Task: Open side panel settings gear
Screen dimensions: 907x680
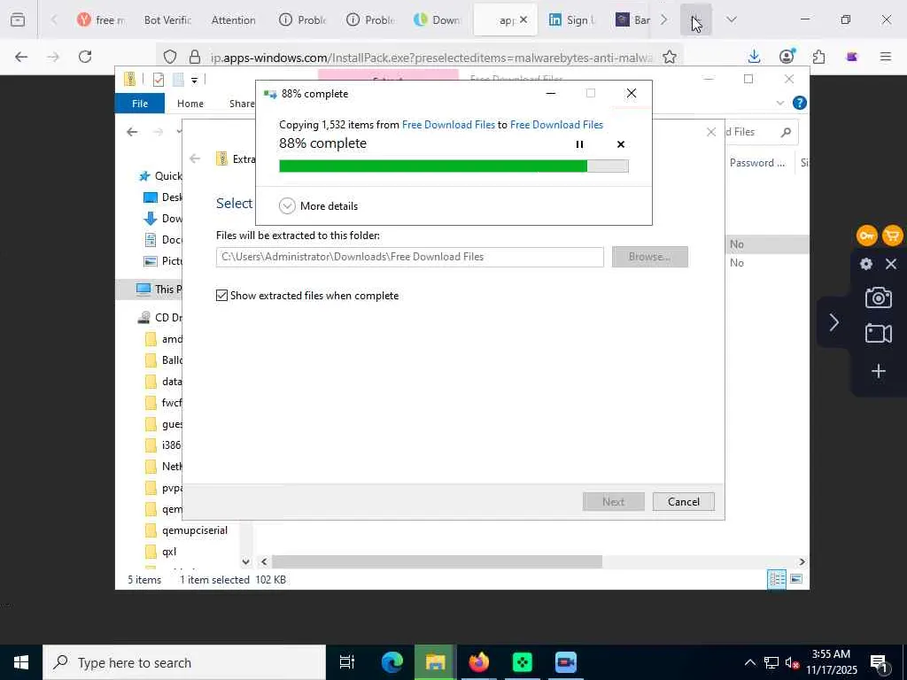Action: [866, 264]
